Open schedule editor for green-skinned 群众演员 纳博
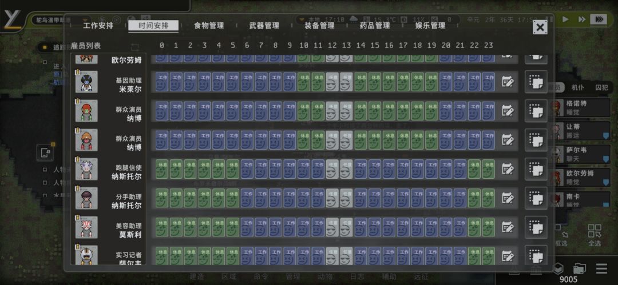618x285 pixels. (x=508, y=111)
